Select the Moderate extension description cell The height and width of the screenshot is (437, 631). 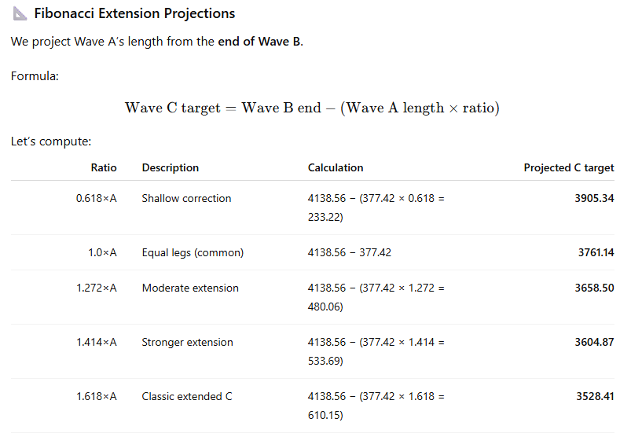[190, 288]
